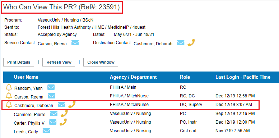Click the bell icon in Cashmore, Deborah row
279x138 pixels.
click(9, 105)
